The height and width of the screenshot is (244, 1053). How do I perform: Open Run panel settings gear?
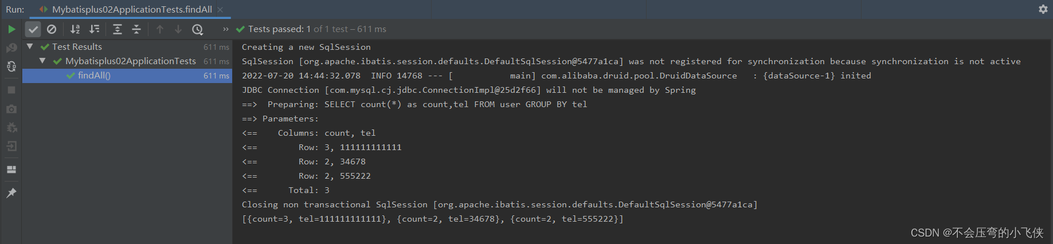click(1043, 9)
